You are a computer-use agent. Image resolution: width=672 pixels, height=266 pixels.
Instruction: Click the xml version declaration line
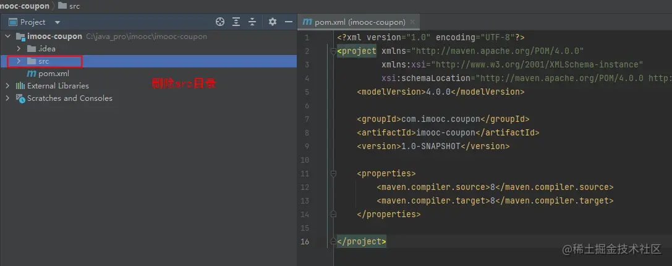[x=431, y=37]
